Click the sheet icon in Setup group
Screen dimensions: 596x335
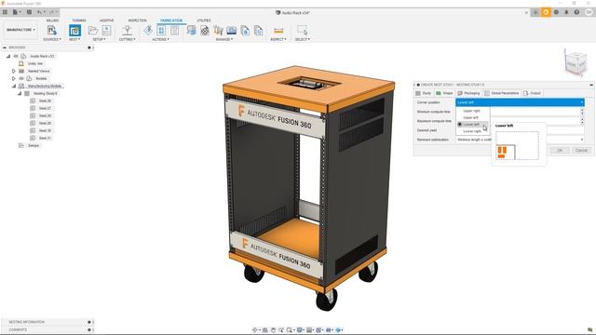coord(106,30)
